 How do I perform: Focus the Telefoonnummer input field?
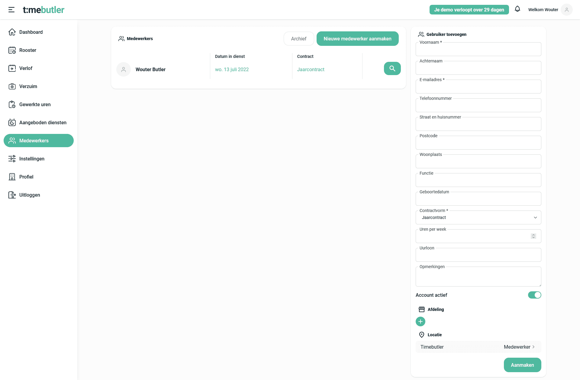pos(478,105)
